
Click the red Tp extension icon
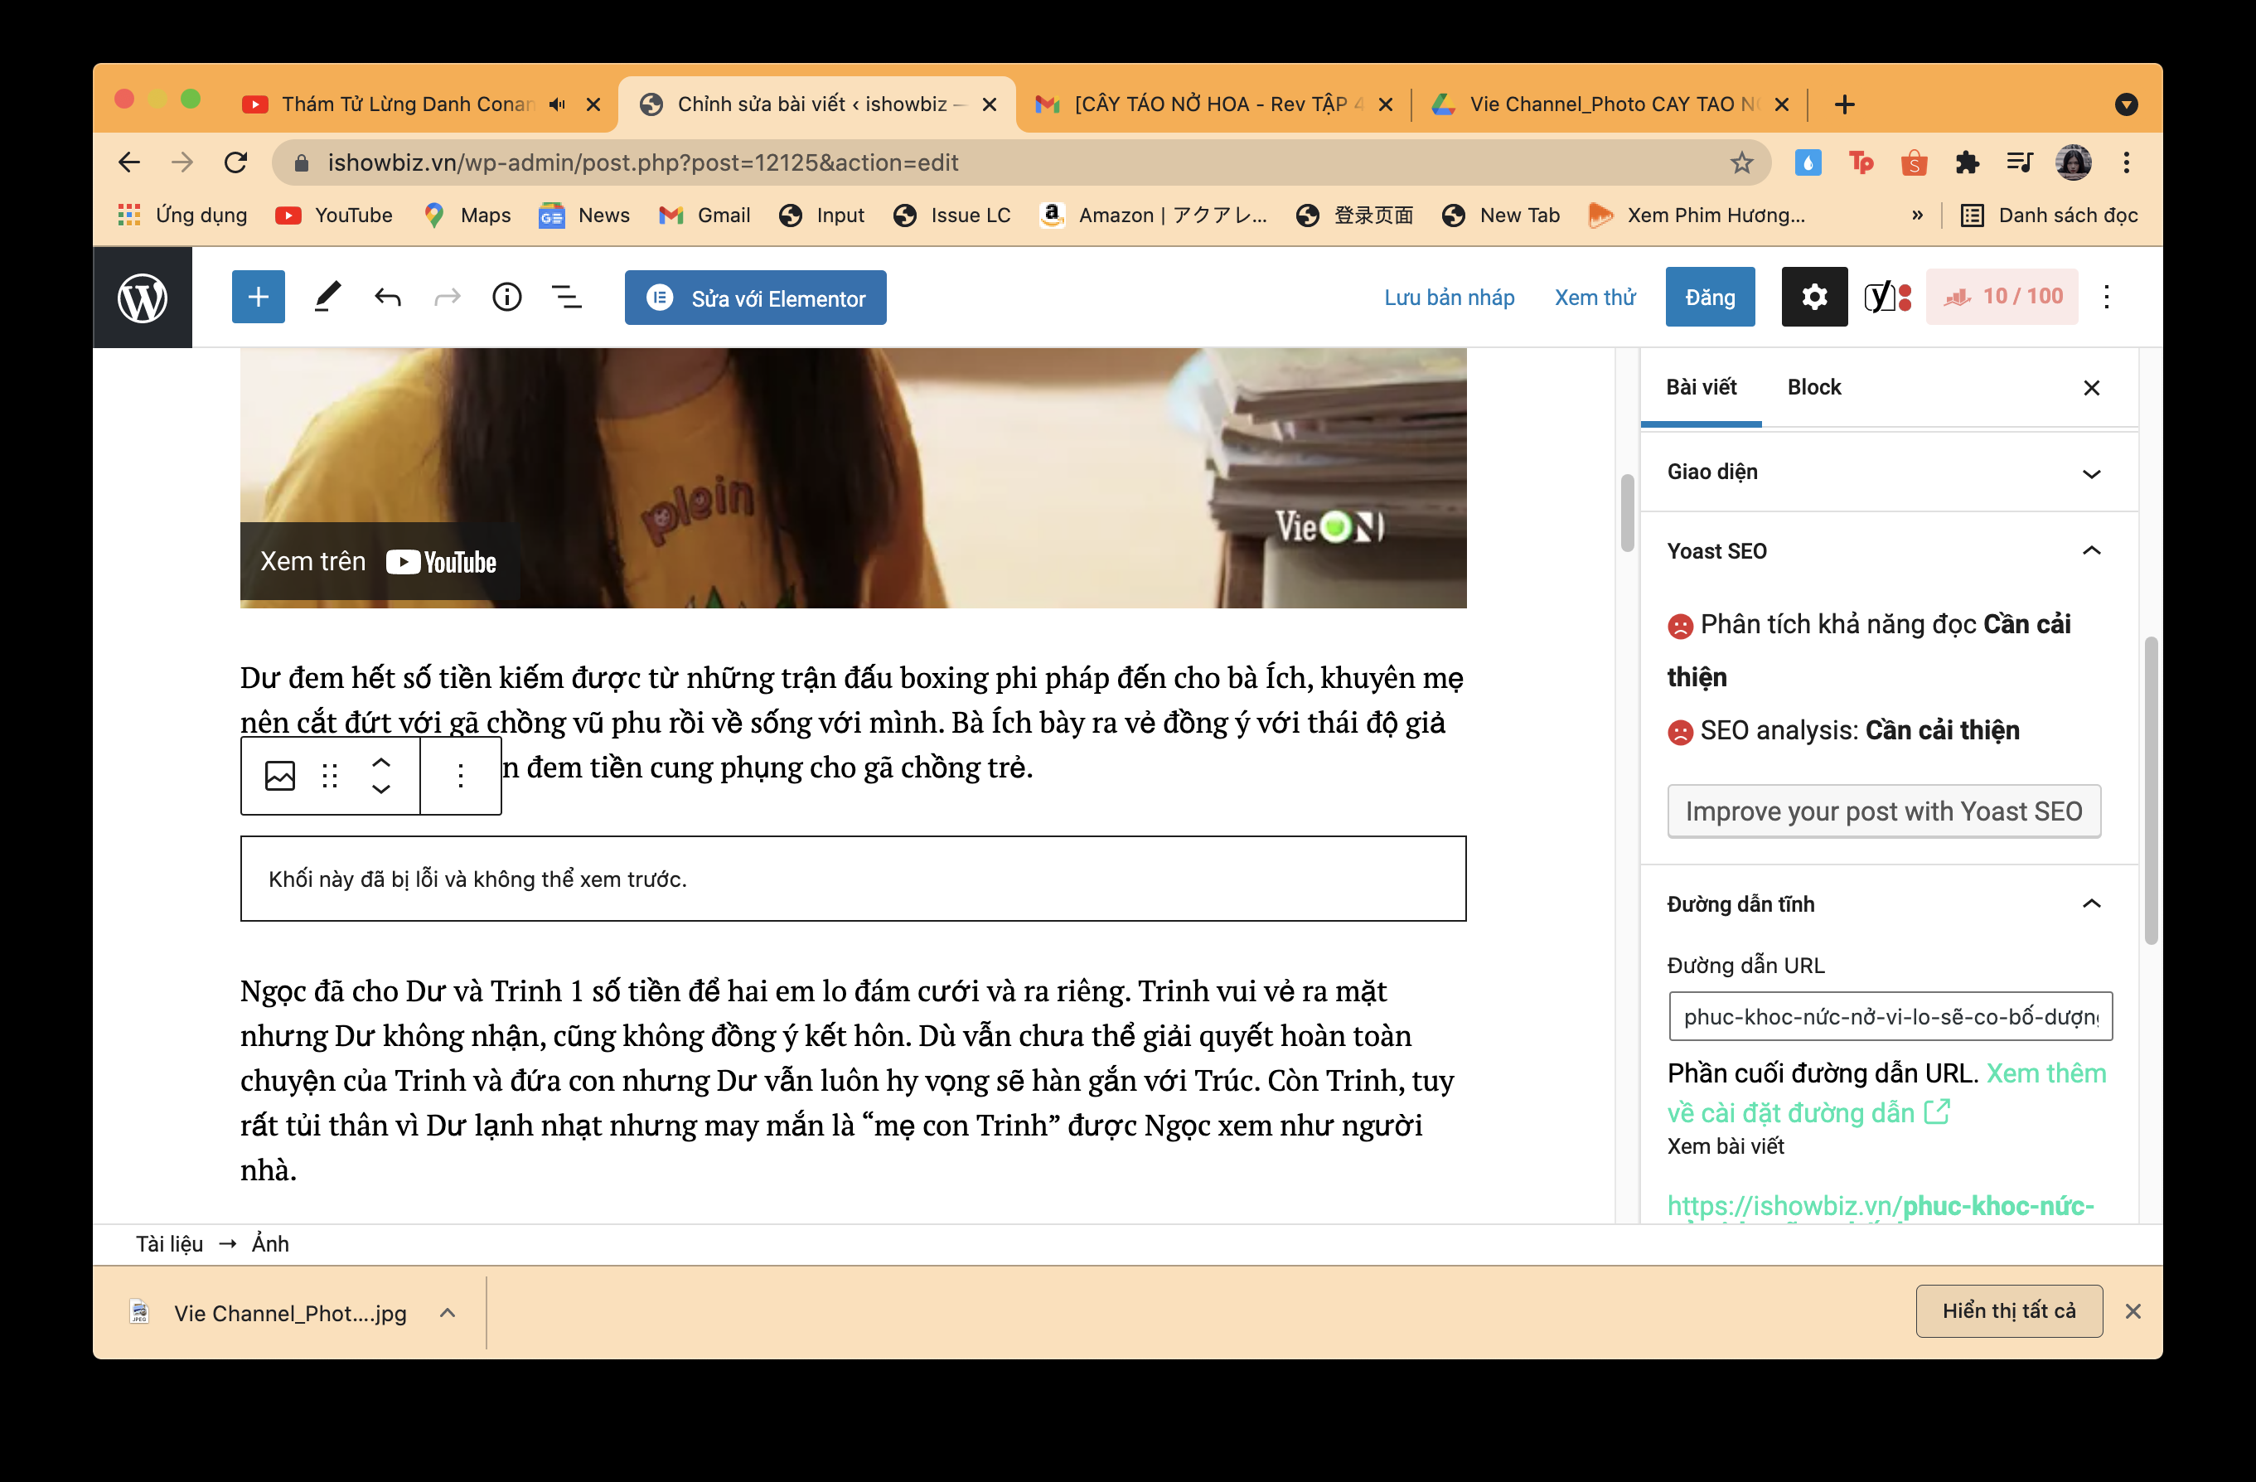click(x=1861, y=163)
